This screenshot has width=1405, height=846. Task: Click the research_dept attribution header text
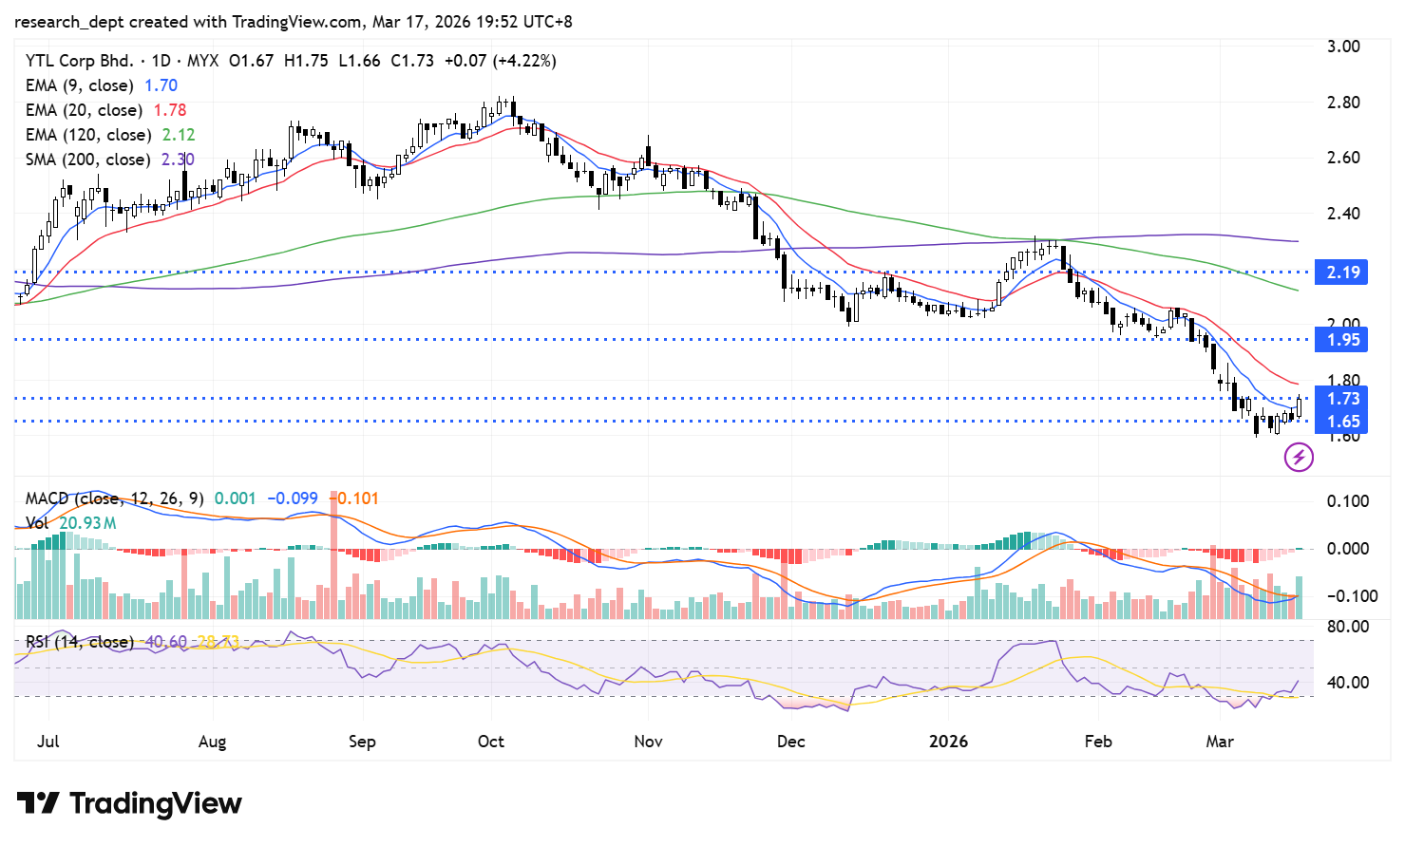pyautogui.click(x=294, y=22)
